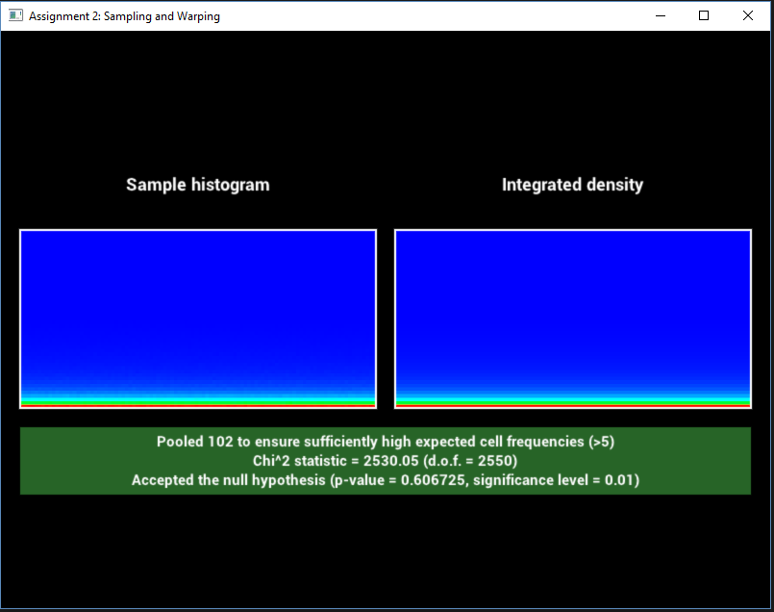Click the green-cyan gradient strip in the Sample histogram
Image resolution: width=774 pixels, height=612 pixels.
[198, 399]
